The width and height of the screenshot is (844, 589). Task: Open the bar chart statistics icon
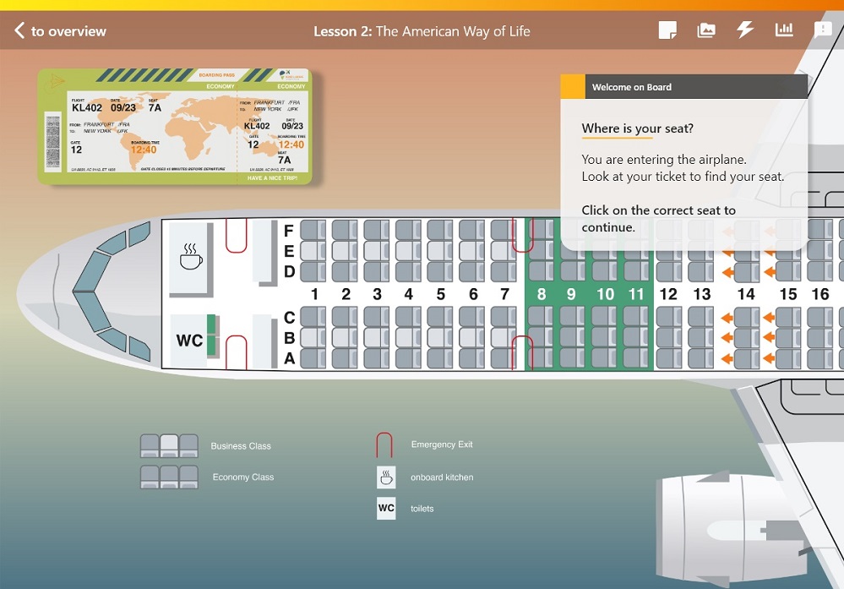(784, 30)
